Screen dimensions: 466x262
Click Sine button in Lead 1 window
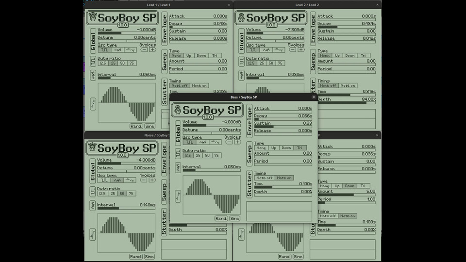tap(150, 126)
